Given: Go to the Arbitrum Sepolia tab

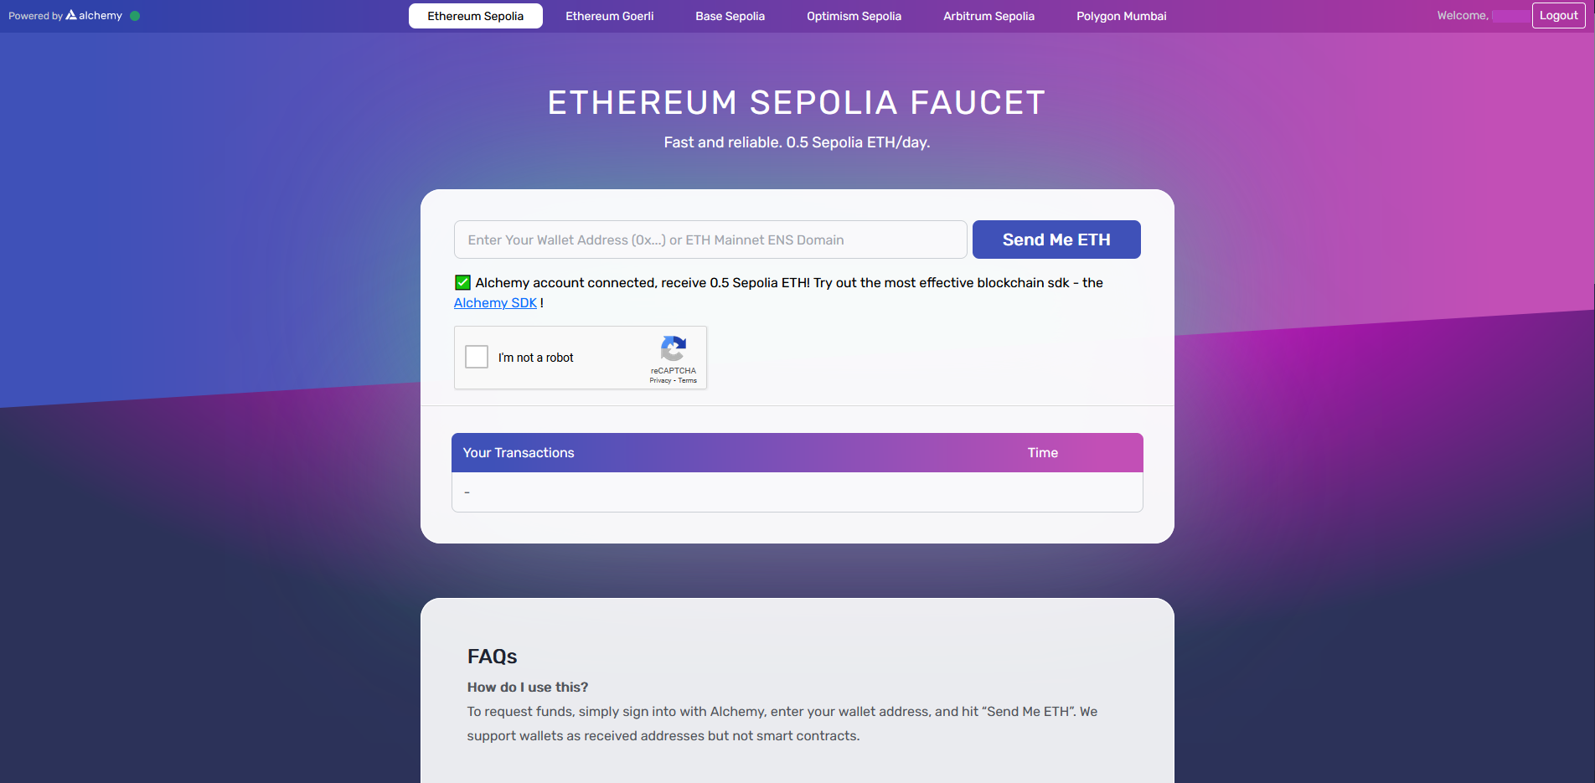Looking at the screenshot, I should (x=988, y=16).
